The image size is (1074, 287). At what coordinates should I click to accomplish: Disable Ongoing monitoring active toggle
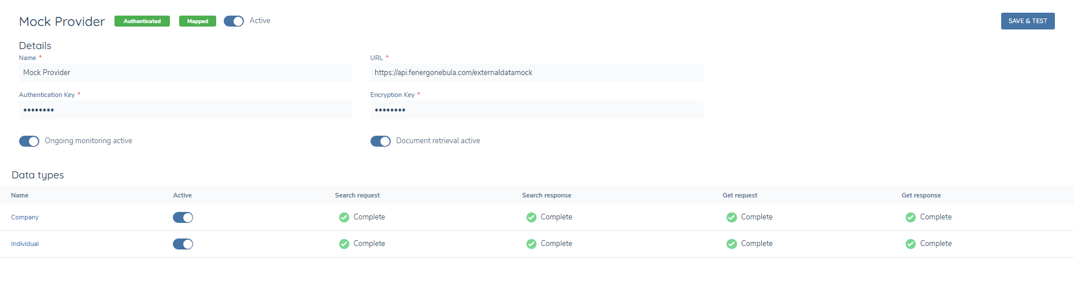click(x=29, y=141)
